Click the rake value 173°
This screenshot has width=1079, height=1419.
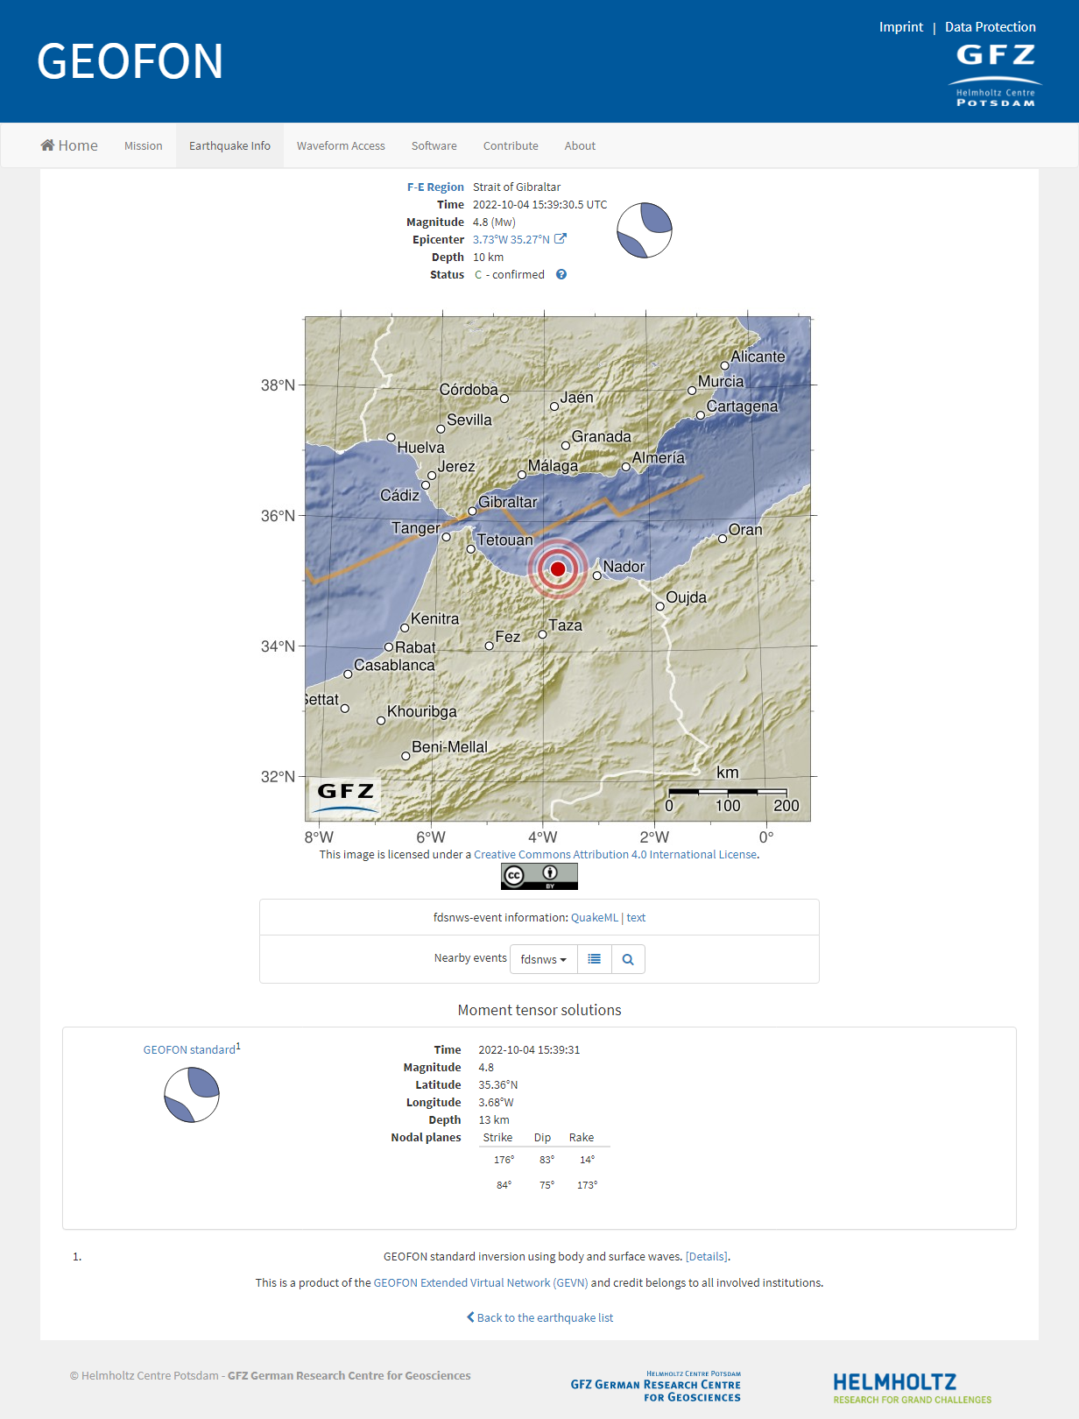click(x=587, y=1185)
